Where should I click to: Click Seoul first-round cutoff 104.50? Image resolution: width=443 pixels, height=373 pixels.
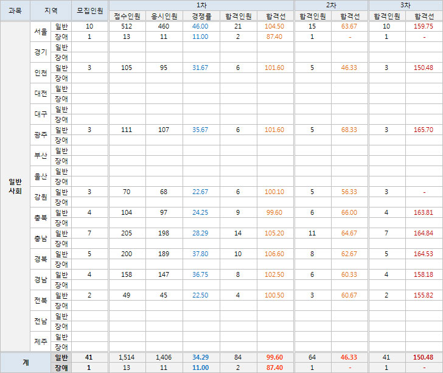274,26
